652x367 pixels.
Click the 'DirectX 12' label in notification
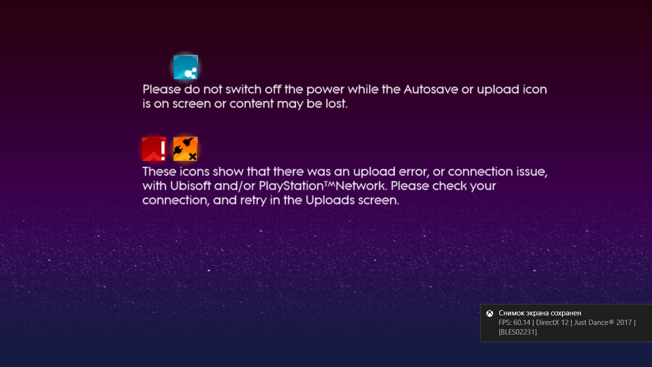pyautogui.click(x=552, y=323)
